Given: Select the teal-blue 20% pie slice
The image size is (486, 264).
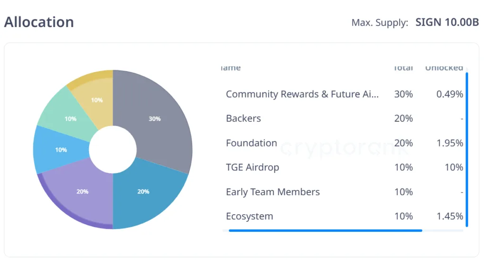Looking at the screenshot, I should 144,191.
